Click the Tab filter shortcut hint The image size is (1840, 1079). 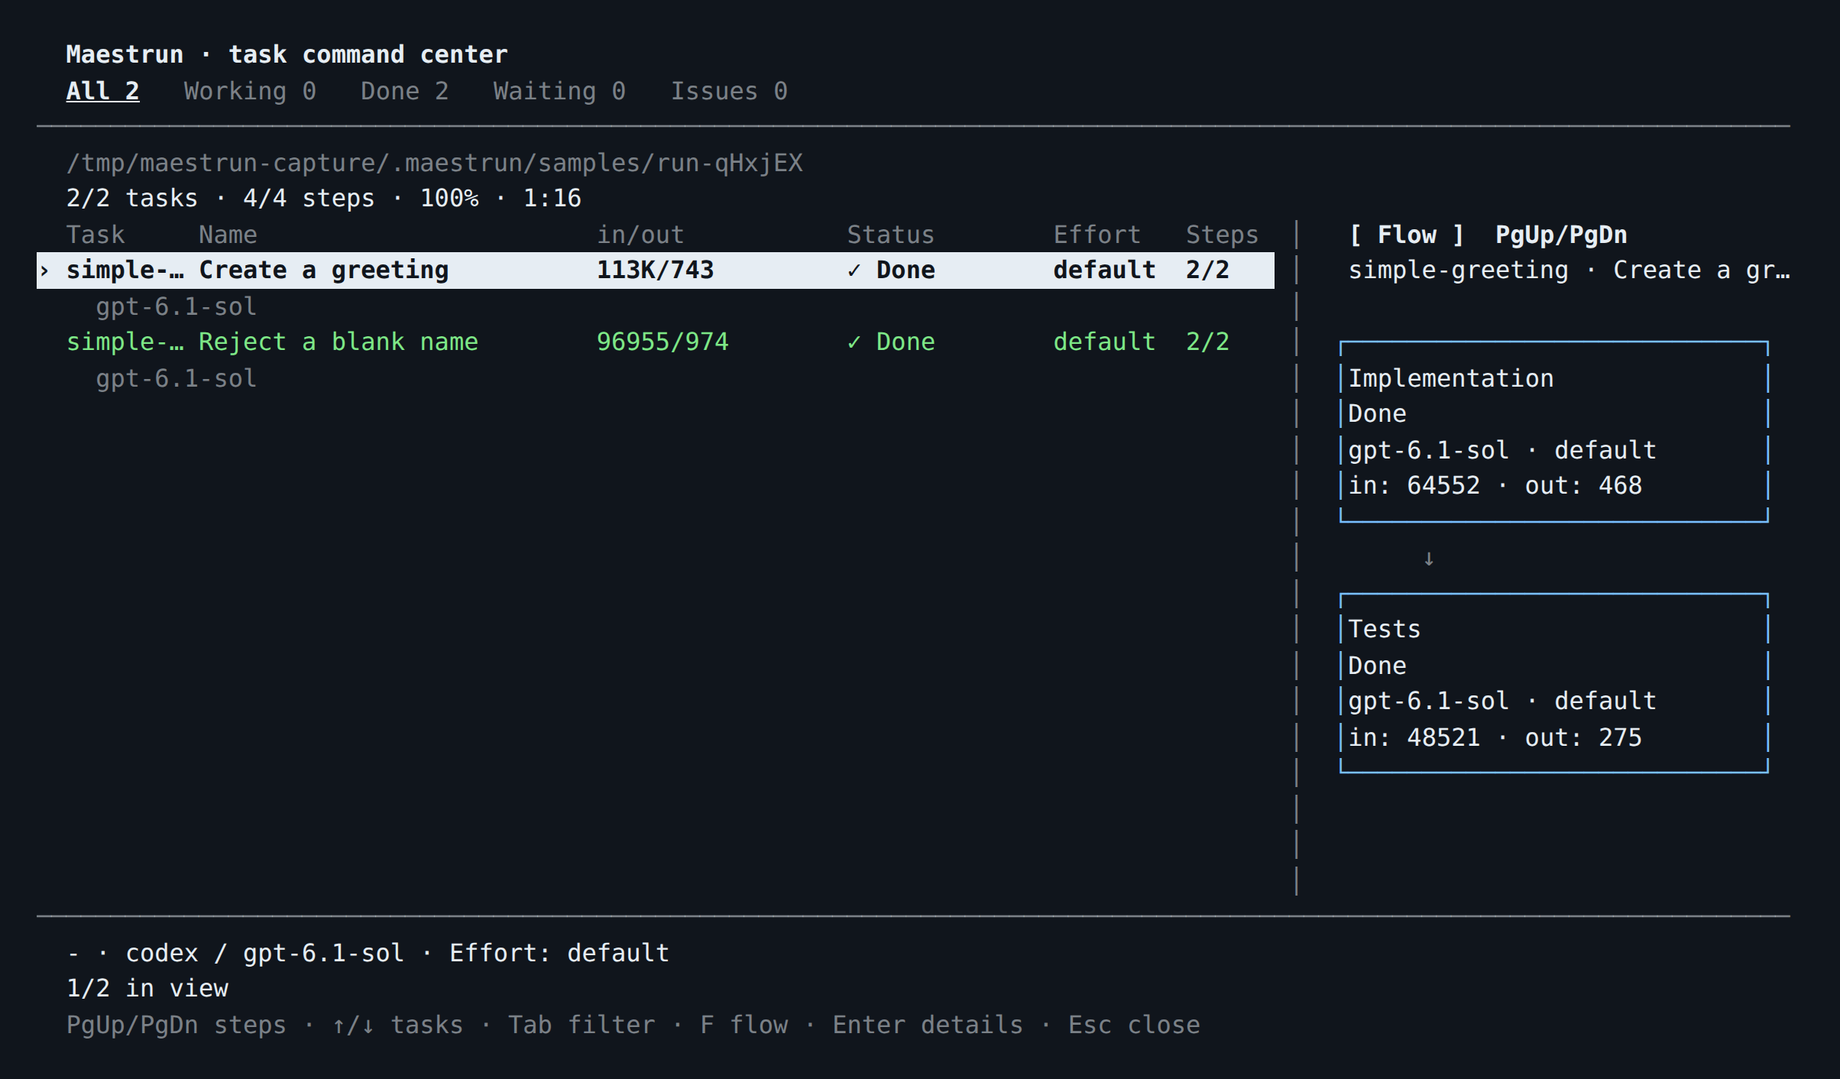point(581,1025)
